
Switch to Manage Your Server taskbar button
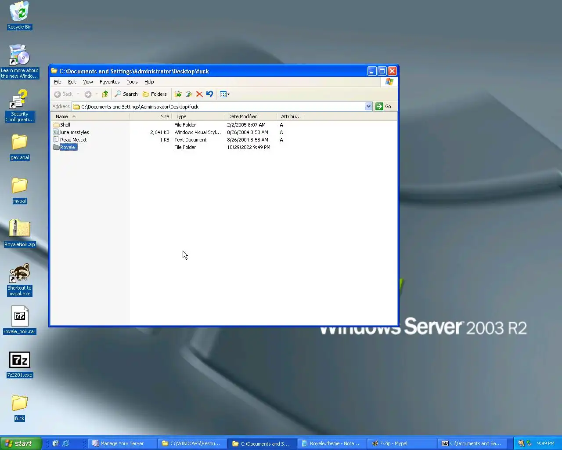pyautogui.click(x=123, y=443)
